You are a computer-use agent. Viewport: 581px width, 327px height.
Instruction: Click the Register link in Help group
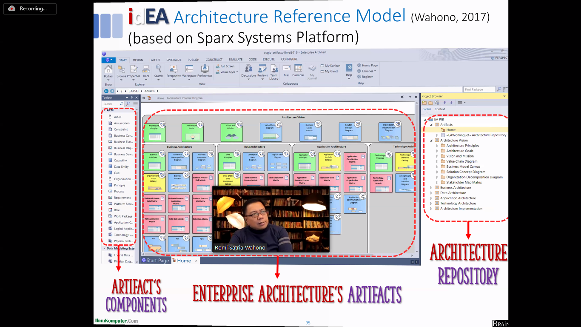[x=367, y=77]
